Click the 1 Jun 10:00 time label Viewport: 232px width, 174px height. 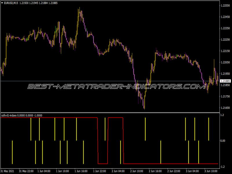tap(62, 171)
